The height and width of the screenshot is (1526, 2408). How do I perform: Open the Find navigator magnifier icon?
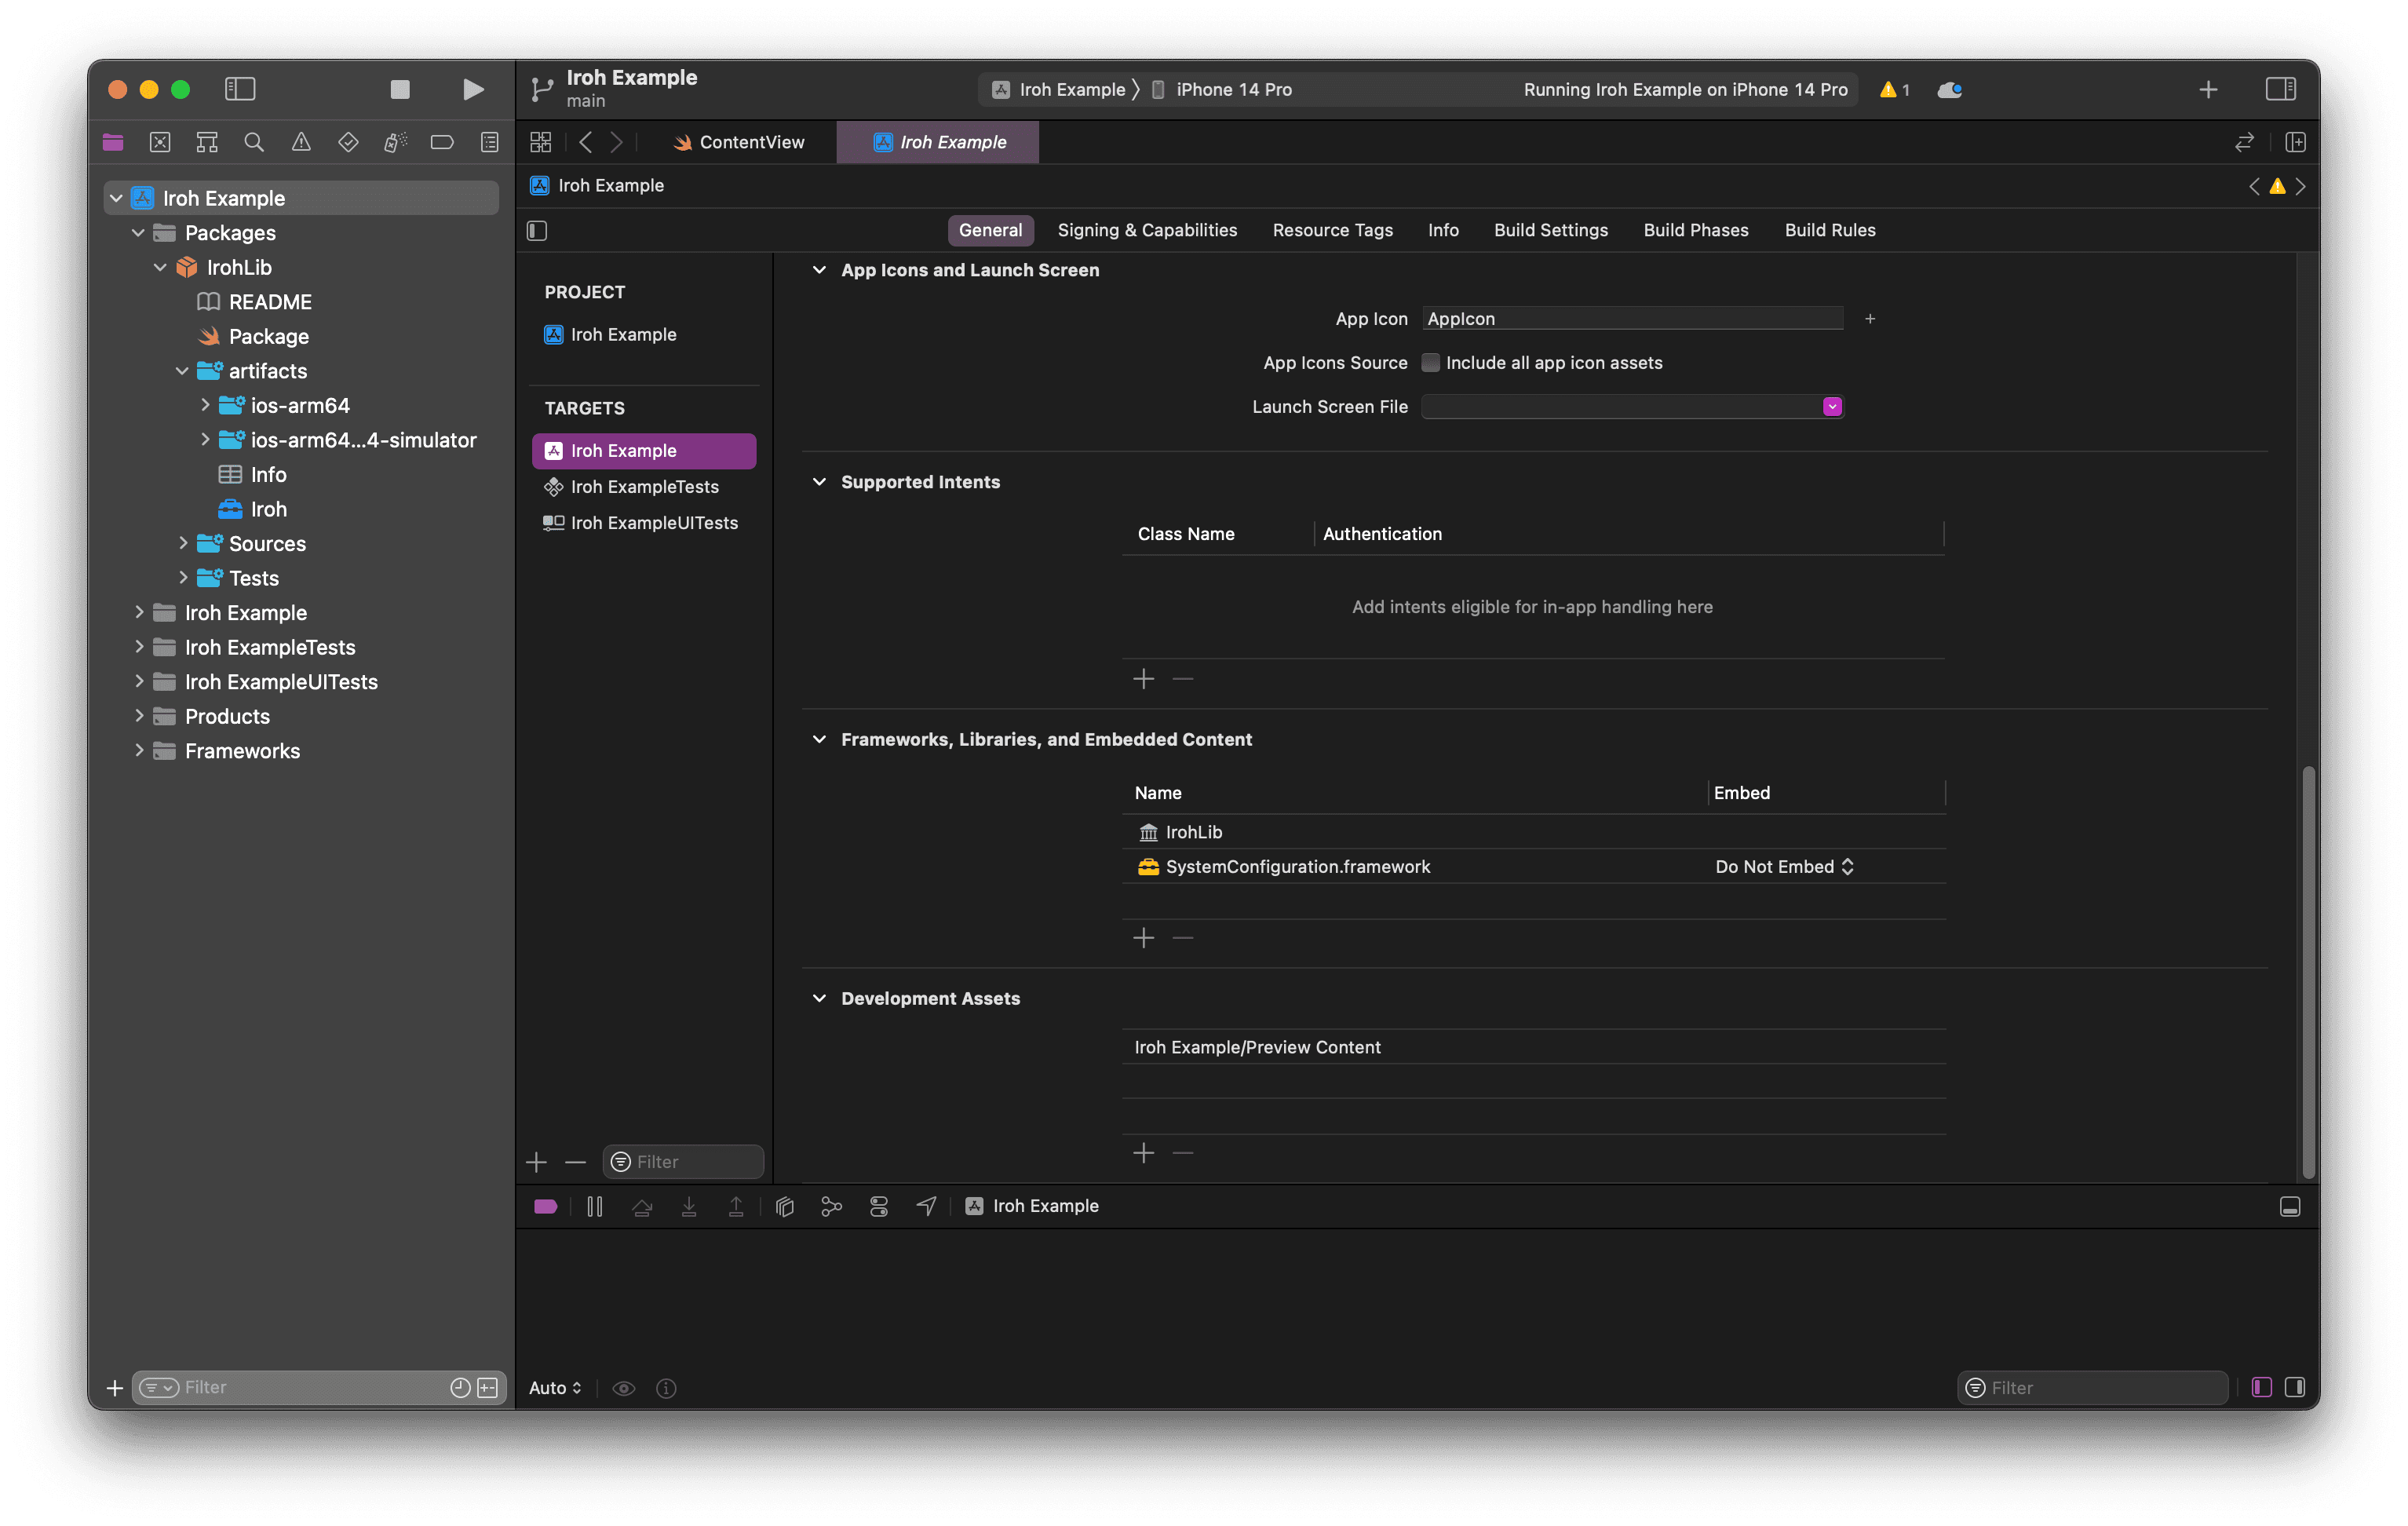tap(254, 142)
